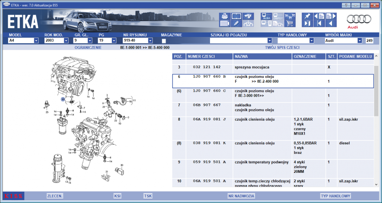Click the NR NADWOZIA button
This screenshot has width=382, height=203.
tap(241, 196)
